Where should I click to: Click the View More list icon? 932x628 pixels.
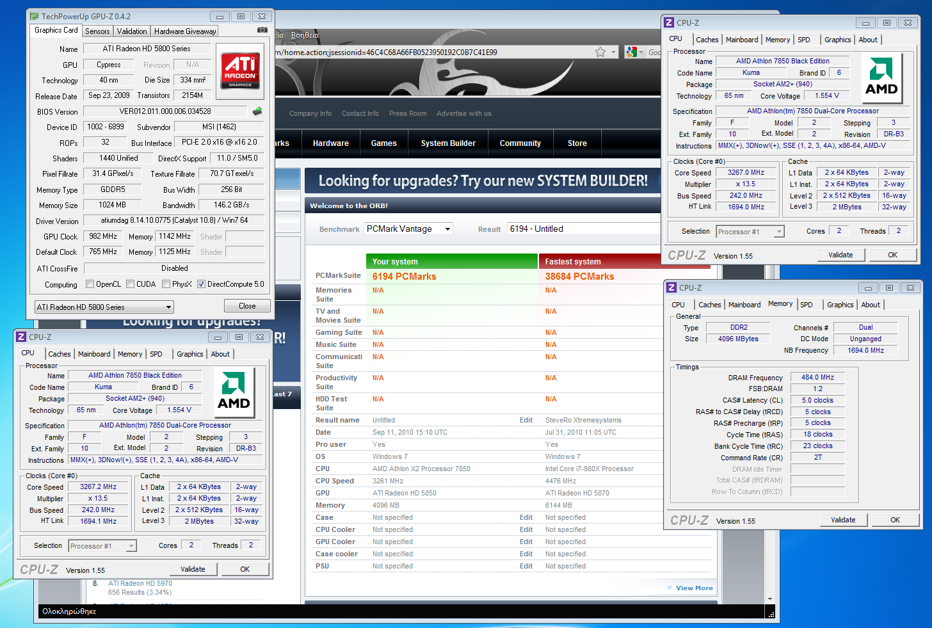click(670, 588)
